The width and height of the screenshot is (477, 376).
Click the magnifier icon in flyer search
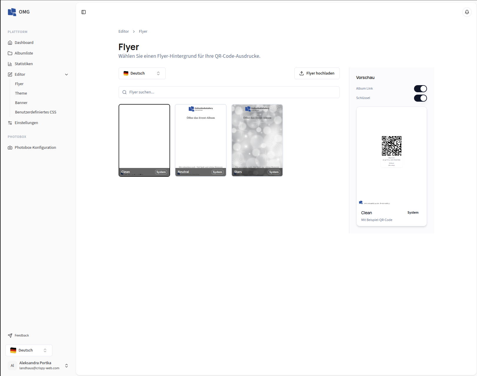[124, 92]
